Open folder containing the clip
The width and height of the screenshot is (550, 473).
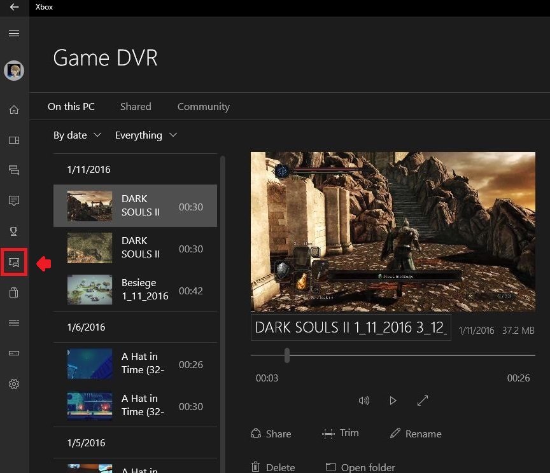click(360, 467)
